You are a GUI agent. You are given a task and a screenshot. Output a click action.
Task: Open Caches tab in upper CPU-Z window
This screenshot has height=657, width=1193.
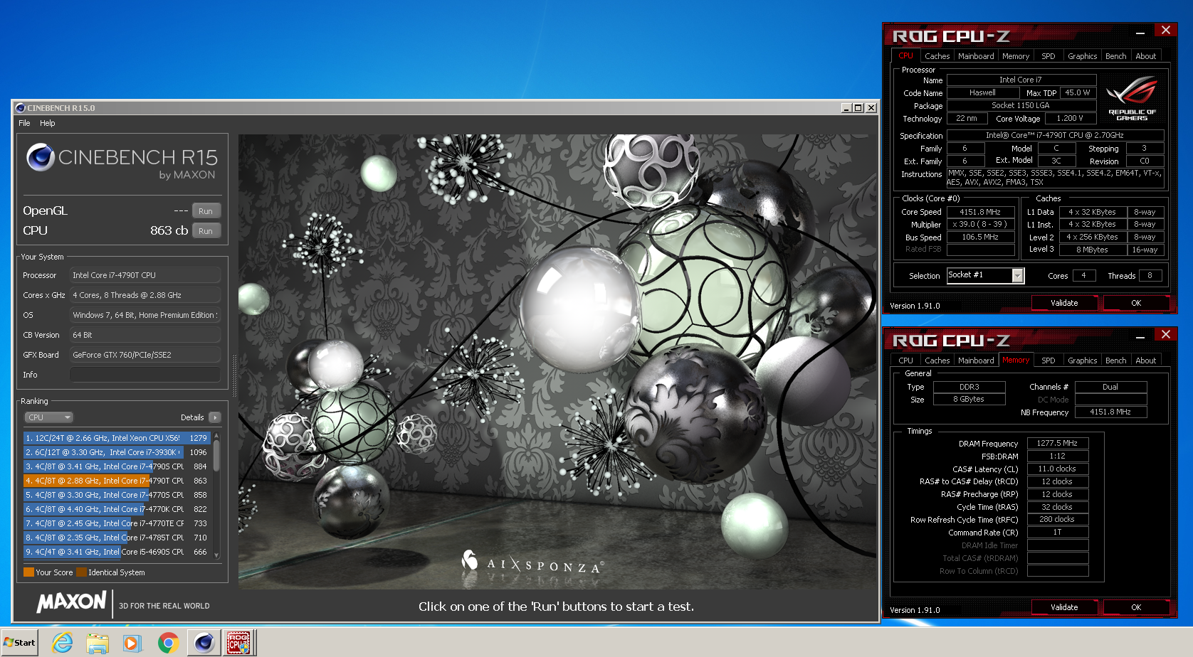click(x=937, y=56)
